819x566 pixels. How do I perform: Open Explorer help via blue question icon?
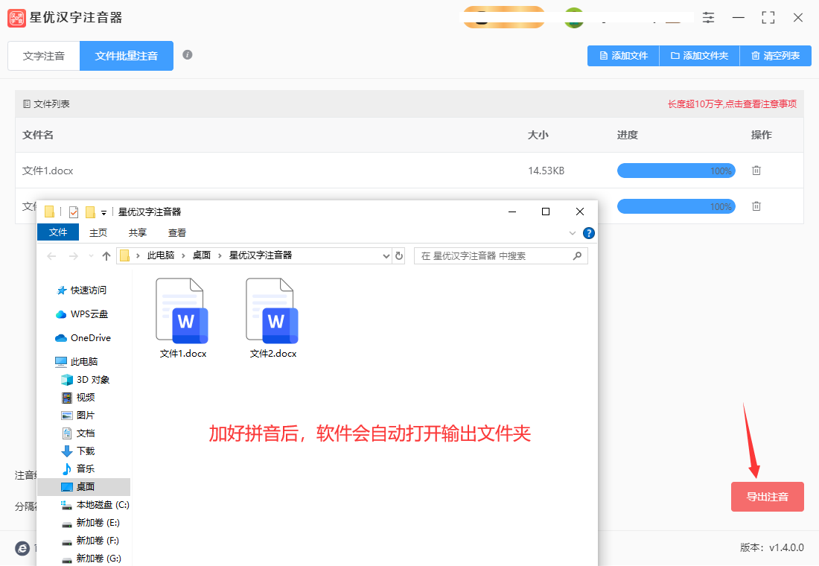(589, 233)
